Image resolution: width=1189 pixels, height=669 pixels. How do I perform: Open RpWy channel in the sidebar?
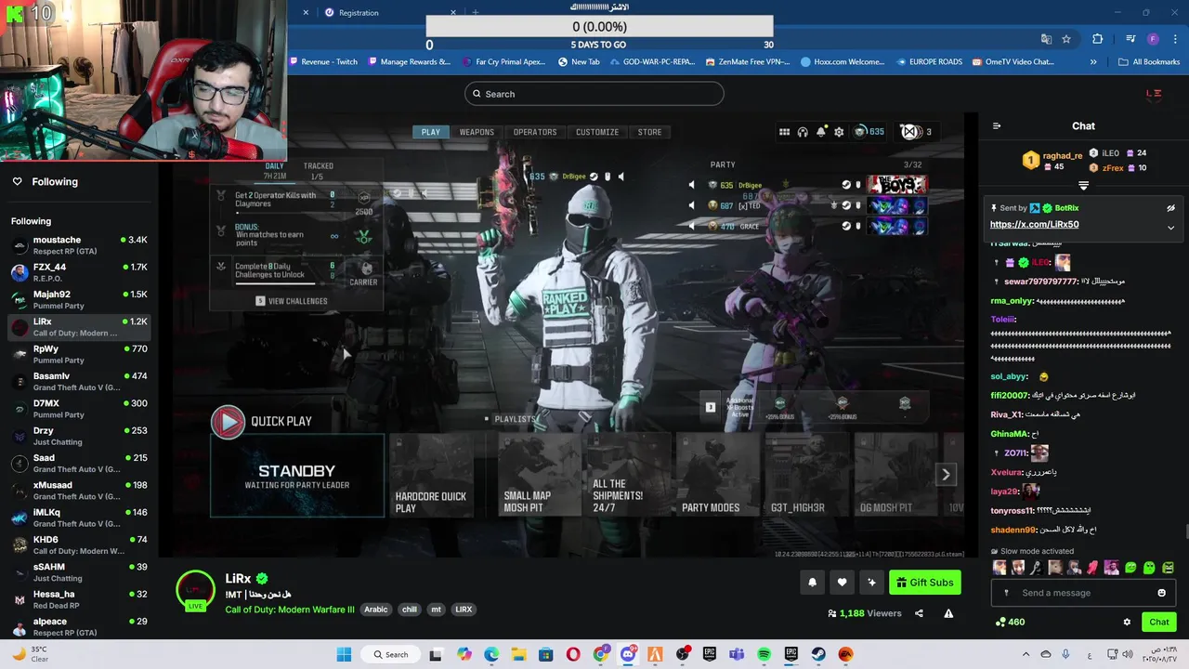79,354
